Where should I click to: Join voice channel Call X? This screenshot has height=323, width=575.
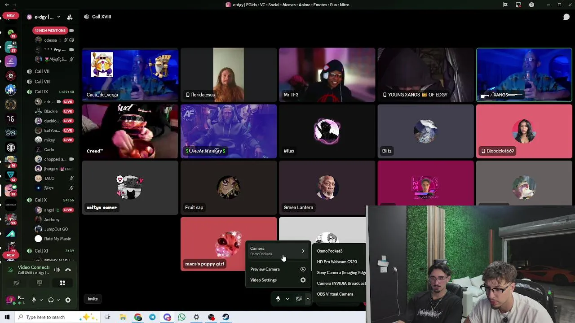[41, 200]
